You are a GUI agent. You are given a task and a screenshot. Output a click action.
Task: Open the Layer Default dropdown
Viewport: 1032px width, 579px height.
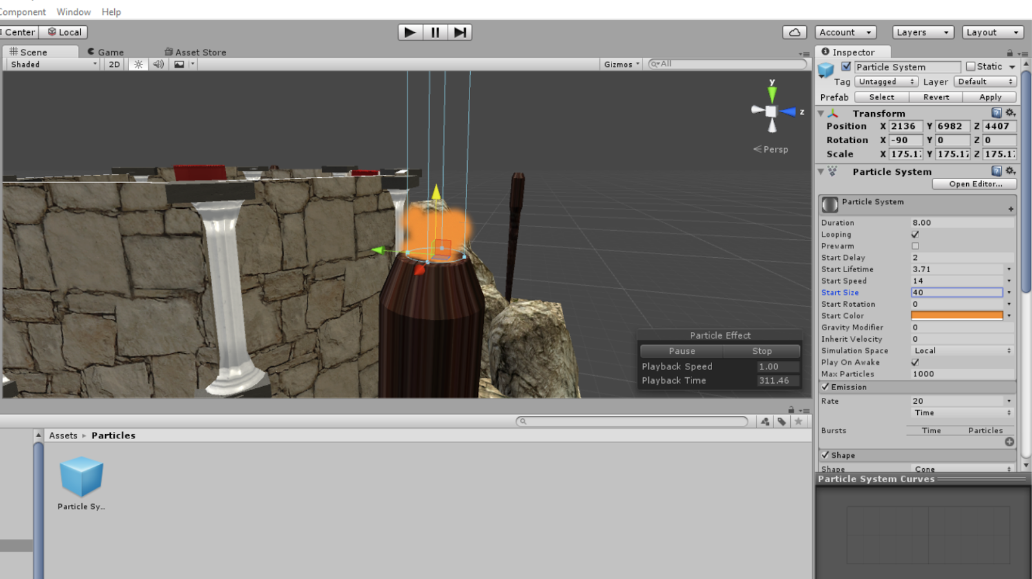click(x=985, y=82)
